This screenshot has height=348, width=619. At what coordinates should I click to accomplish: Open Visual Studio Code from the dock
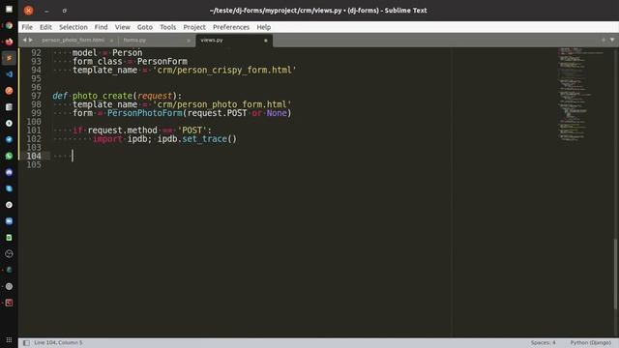click(x=9, y=74)
